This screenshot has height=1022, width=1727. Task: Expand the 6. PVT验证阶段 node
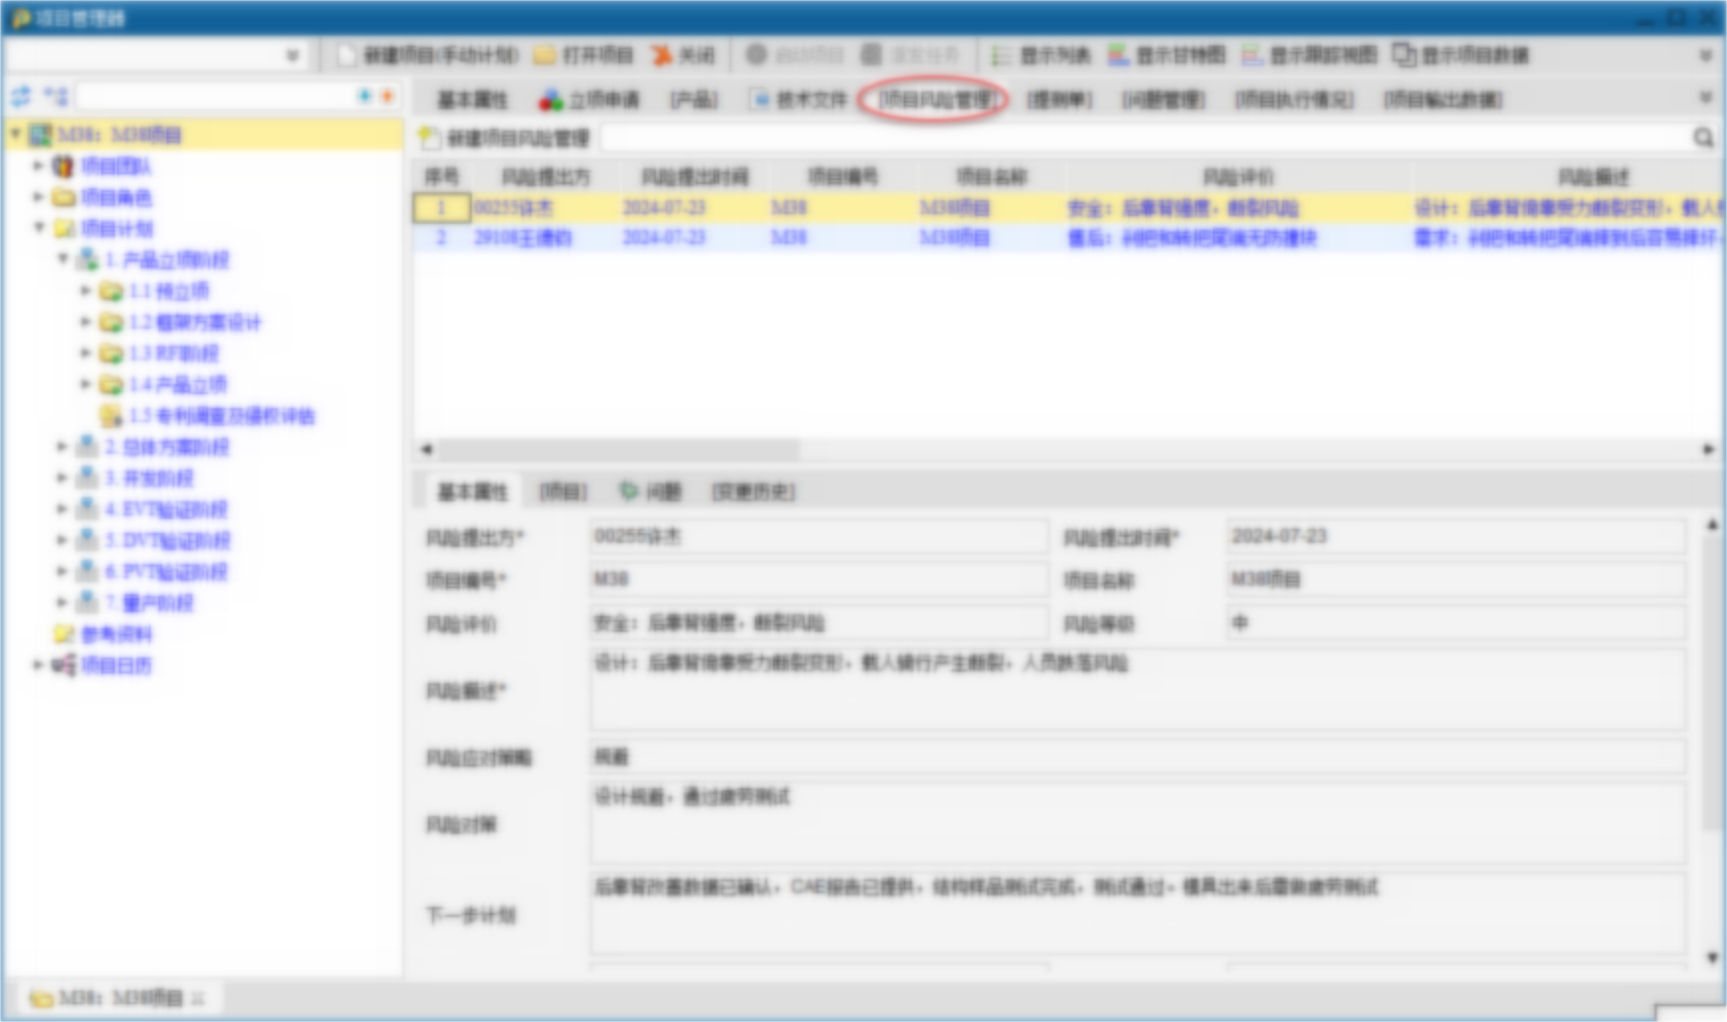tap(61, 571)
